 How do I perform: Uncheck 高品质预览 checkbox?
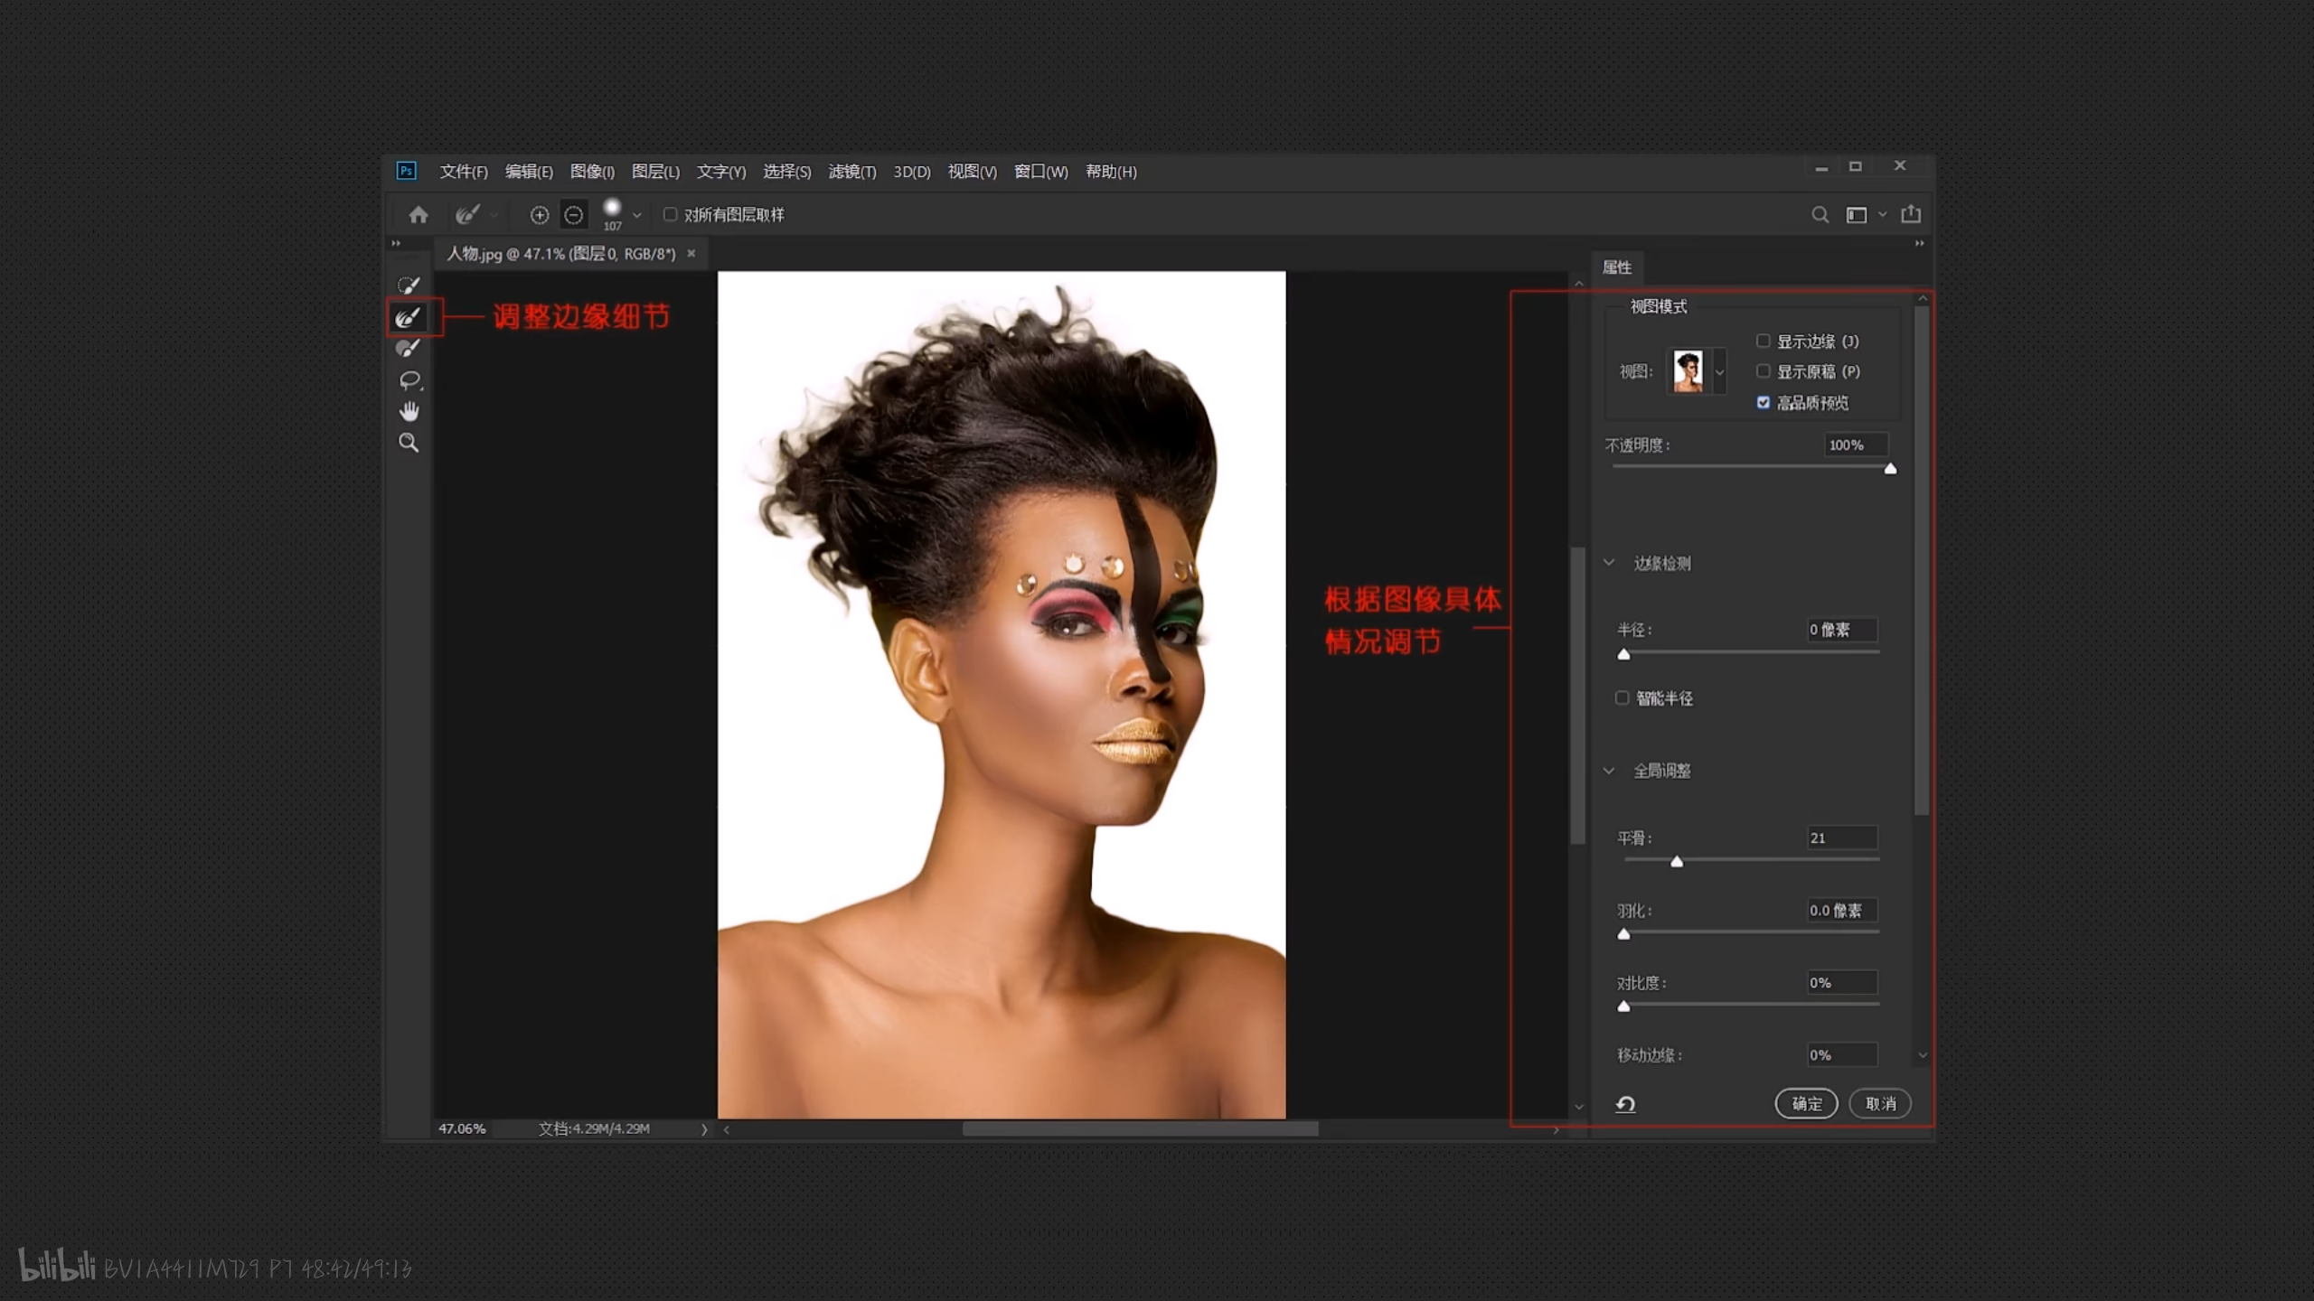1763,402
